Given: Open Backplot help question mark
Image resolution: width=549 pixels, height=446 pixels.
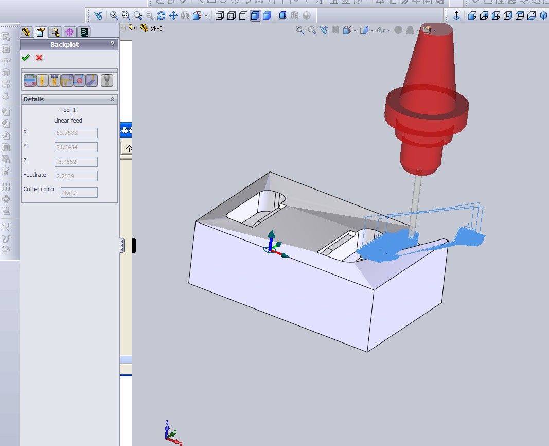Looking at the screenshot, I should 112,44.
